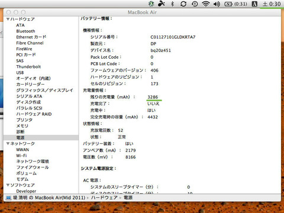
Task: Open the Wi-Fi status menu
Action: pyautogui.click(x=205, y=4)
